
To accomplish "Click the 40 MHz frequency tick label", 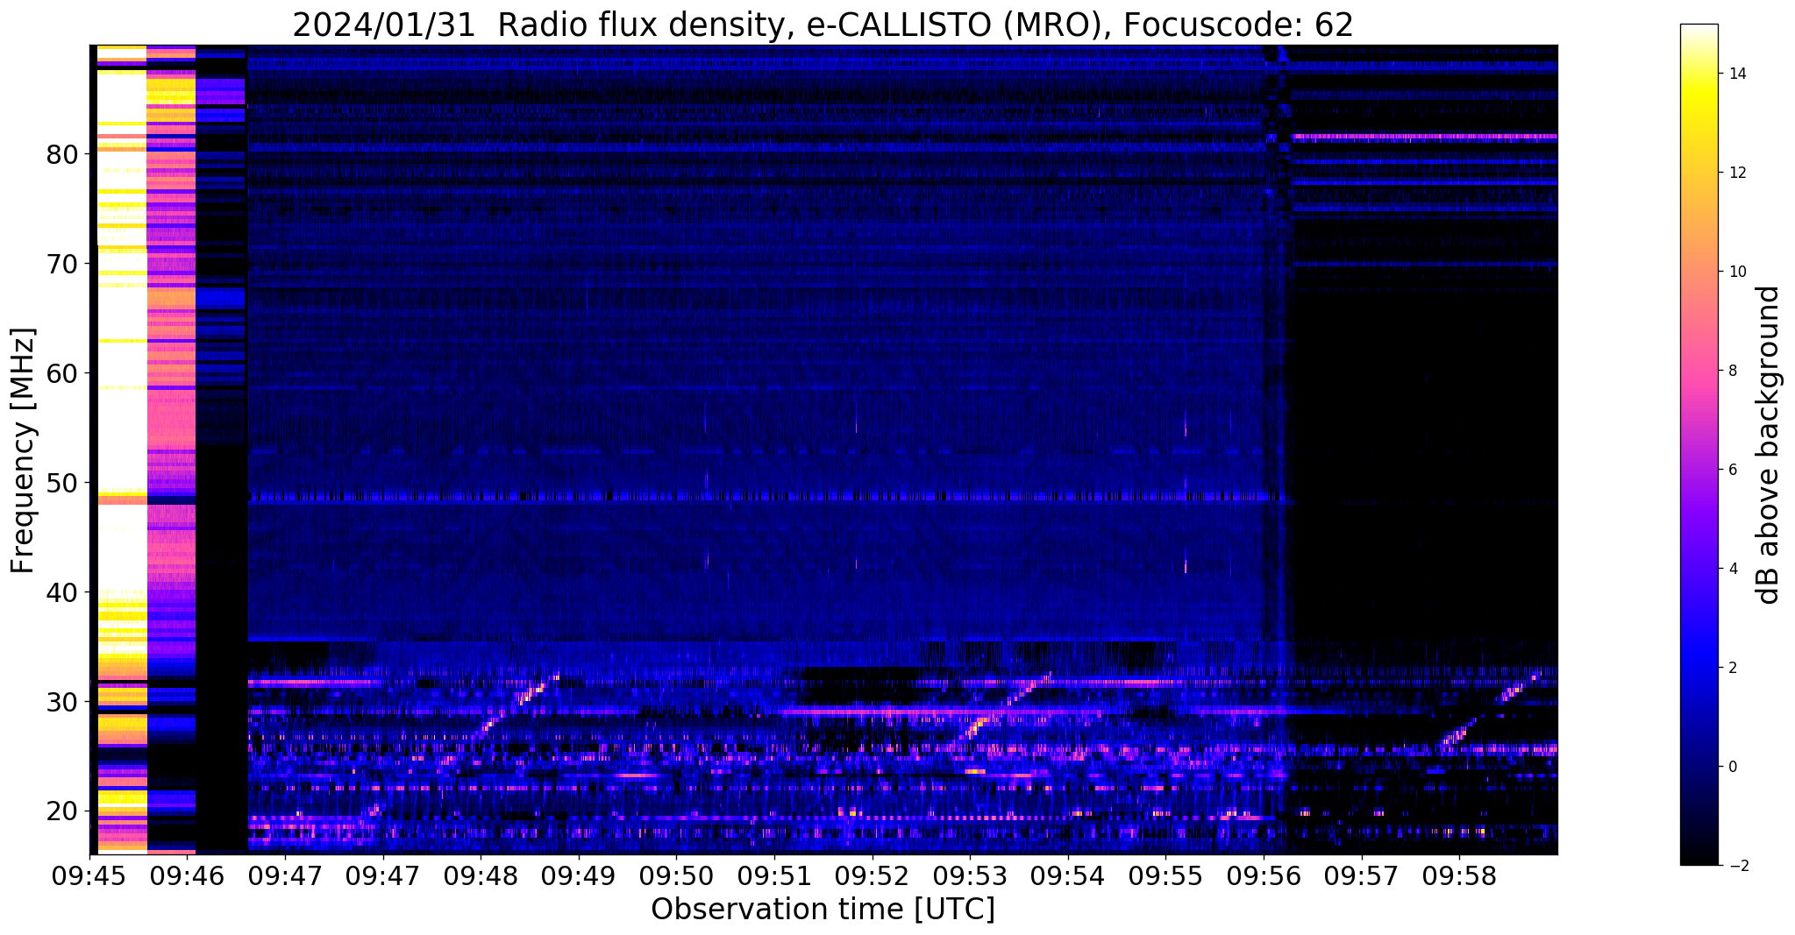I will click(61, 592).
